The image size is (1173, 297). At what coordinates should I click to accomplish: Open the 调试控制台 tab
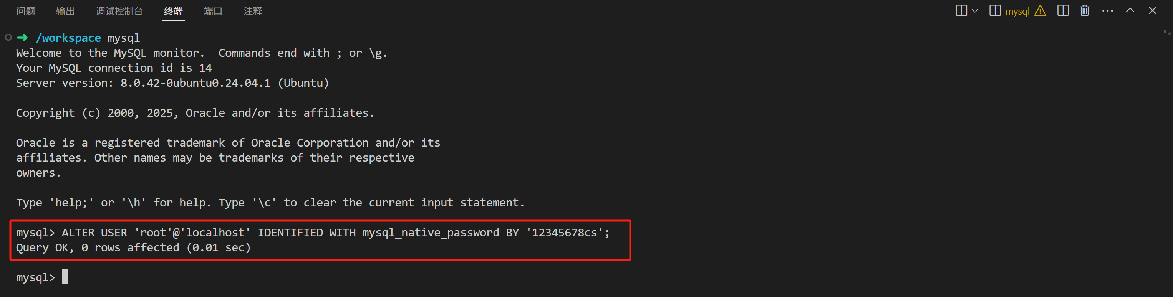click(x=119, y=11)
